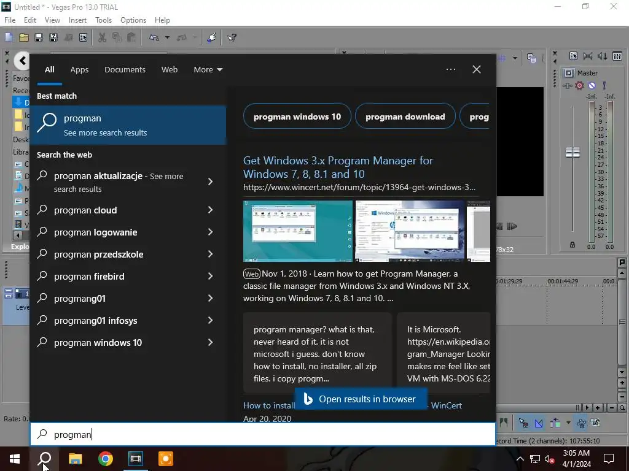
Task: Click timeline horizontal scroll right arrow
Action: (x=587, y=408)
